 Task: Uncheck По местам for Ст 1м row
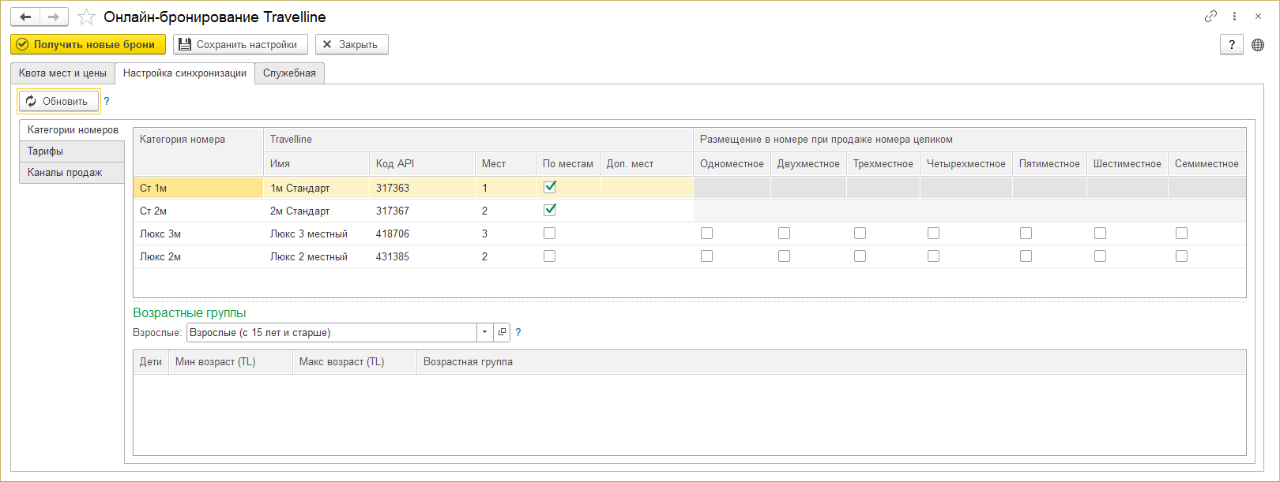click(550, 187)
